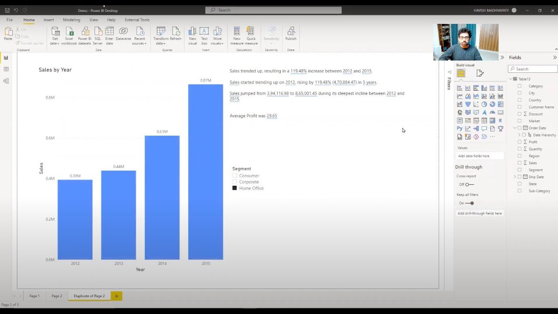Open Dataverse connector
Image resolution: width=558 pixels, height=314 pixels.
[x=123, y=34]
